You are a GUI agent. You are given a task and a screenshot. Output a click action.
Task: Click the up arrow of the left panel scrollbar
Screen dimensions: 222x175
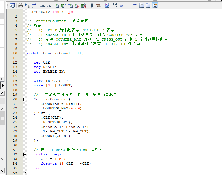coord(2,109)
